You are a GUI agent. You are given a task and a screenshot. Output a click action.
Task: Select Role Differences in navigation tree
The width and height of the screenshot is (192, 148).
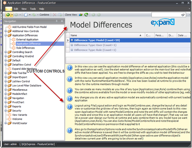25,48
